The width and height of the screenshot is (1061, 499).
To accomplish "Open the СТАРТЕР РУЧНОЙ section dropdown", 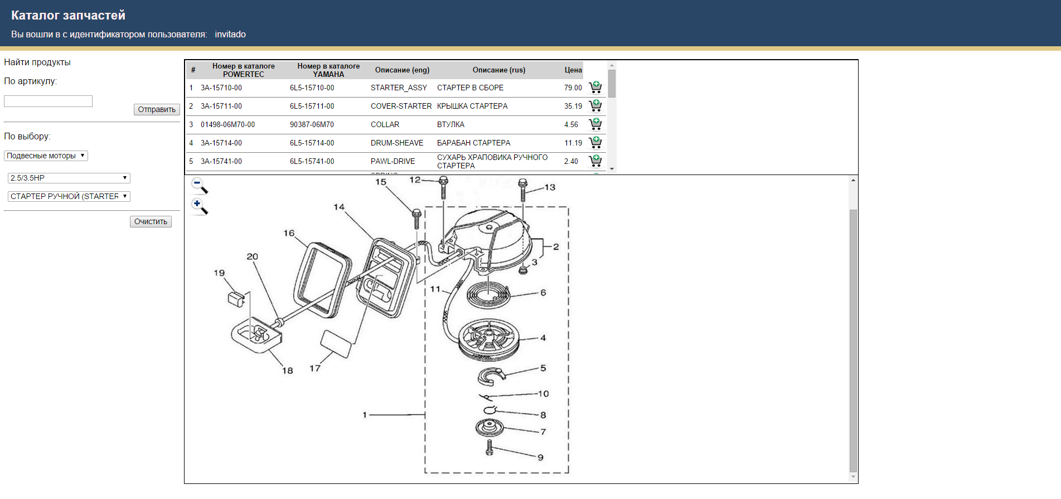I will [69, 196].
